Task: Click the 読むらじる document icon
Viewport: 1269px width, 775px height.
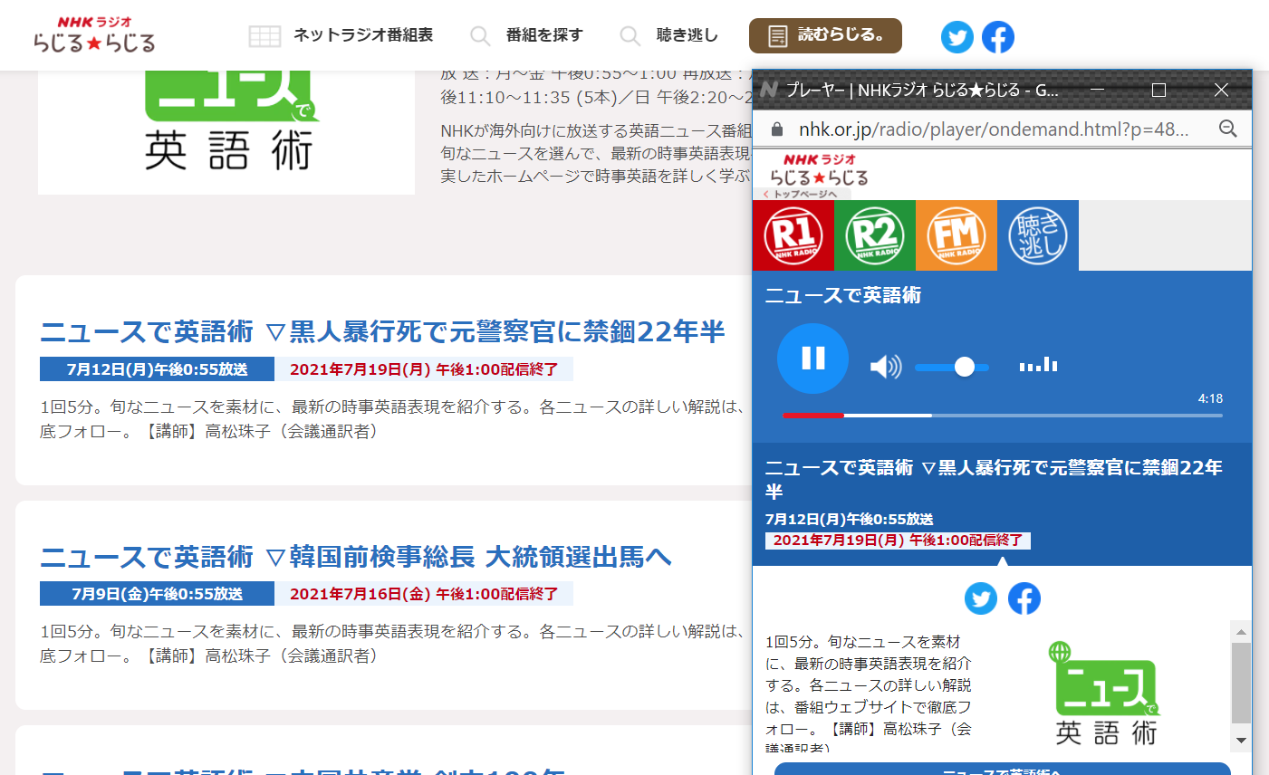Action: point(777,36)
